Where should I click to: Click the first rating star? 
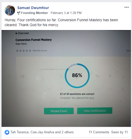pos(17,51)
